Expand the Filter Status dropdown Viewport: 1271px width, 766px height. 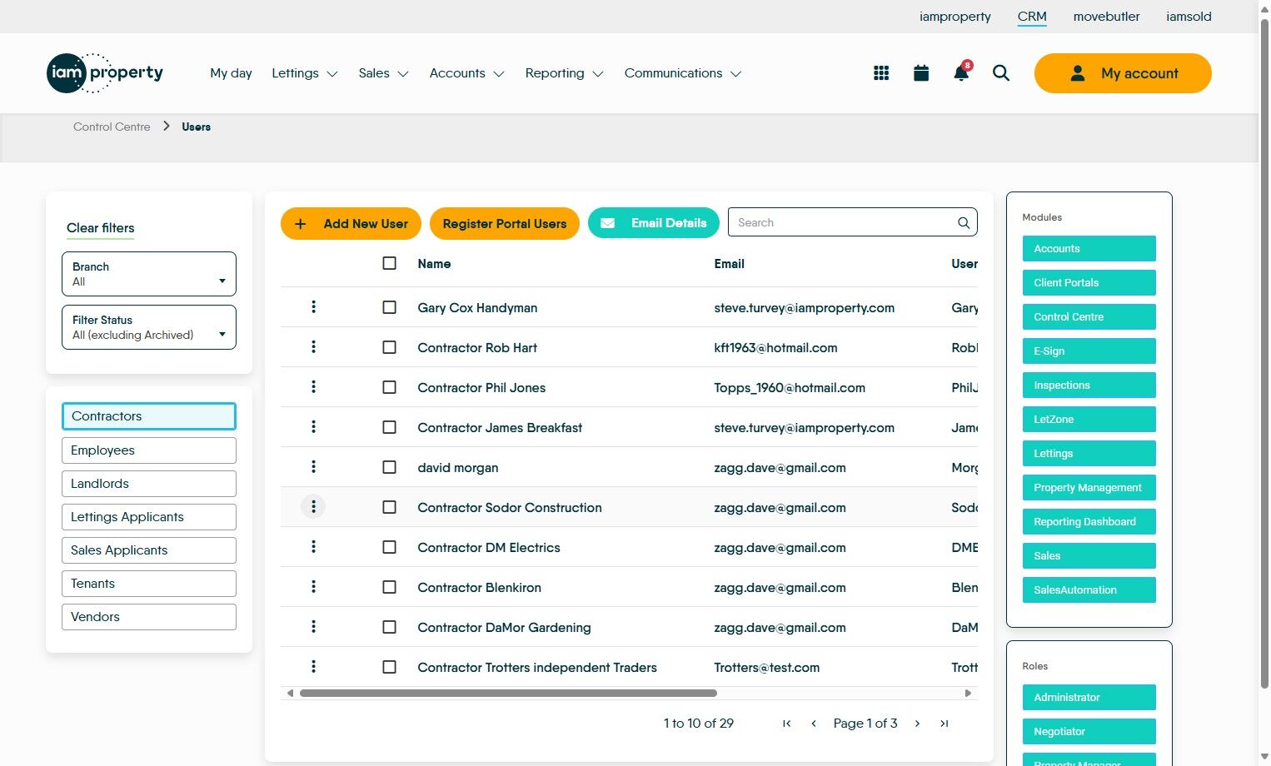pos(149,327)
